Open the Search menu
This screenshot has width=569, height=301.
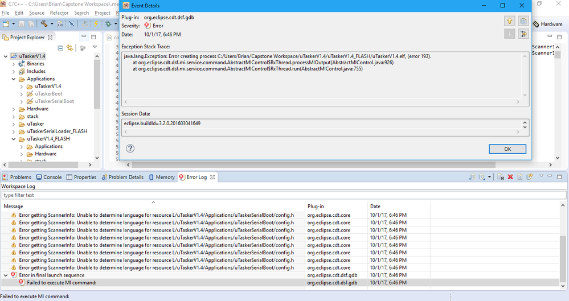81,13
